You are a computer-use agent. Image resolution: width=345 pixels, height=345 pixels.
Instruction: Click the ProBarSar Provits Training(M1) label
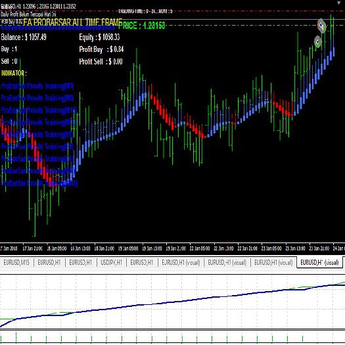click(37, 86)
